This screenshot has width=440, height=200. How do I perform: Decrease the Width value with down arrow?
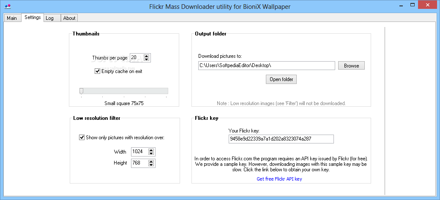(151, 154)
